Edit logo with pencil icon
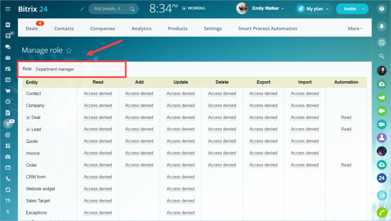This screenshot has width=391, height=221. point(82,9)
